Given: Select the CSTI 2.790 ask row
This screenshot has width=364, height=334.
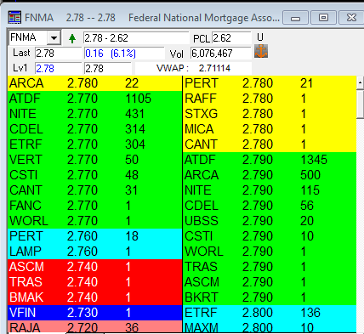Looking at the screenshot, I should pos(270,236).
